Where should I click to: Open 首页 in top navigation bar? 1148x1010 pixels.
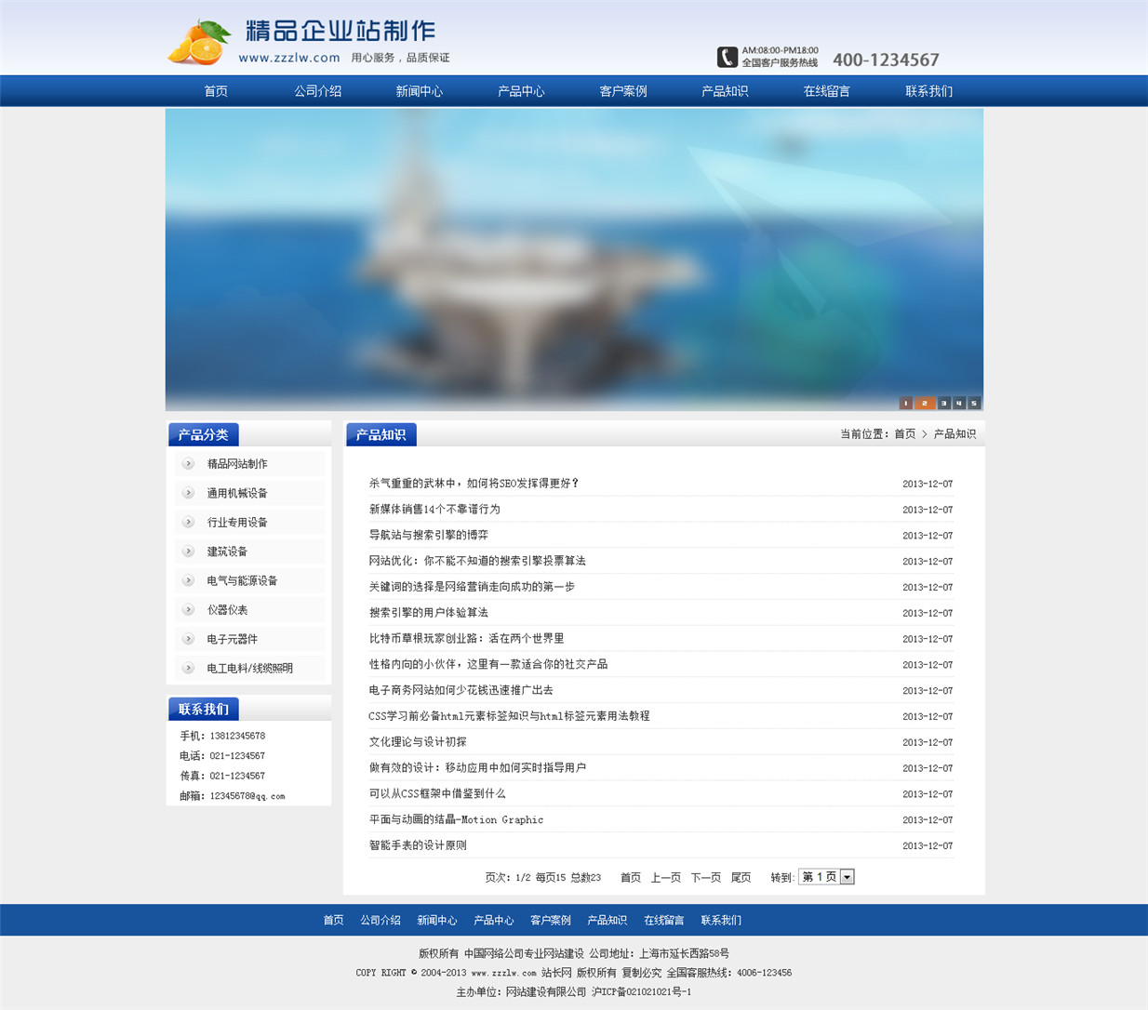click(x=216, y=91)
